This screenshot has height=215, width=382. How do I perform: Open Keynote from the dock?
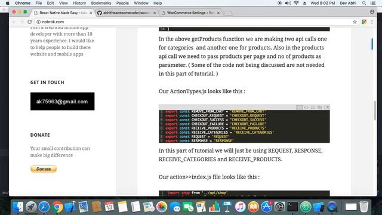(x=227, y=207)
